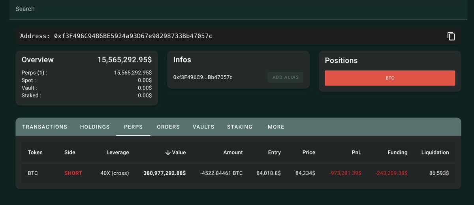Screen dimensions: 474x205
Task: Click the 40X (cross) leverage value
Action: pyautogui.click(x=115, y=173)
